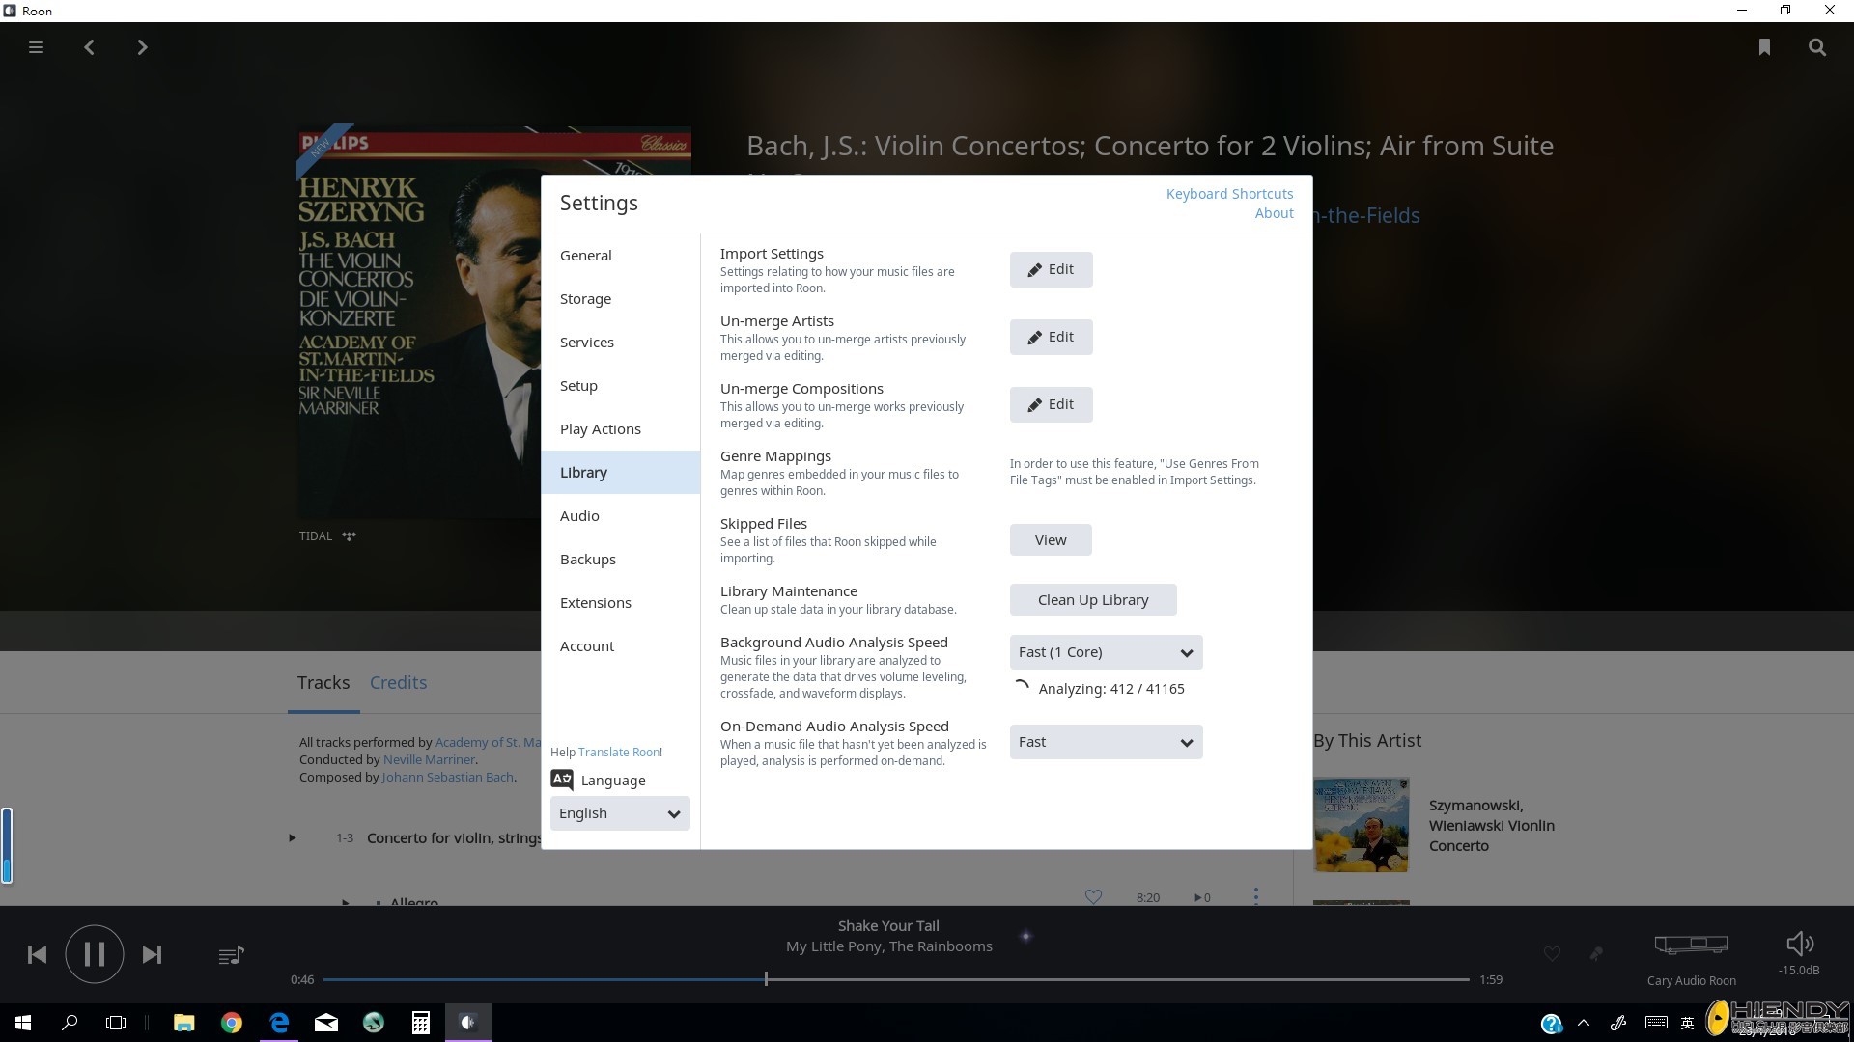Open the Szymanowski album thumbnail

point(1361,825)
